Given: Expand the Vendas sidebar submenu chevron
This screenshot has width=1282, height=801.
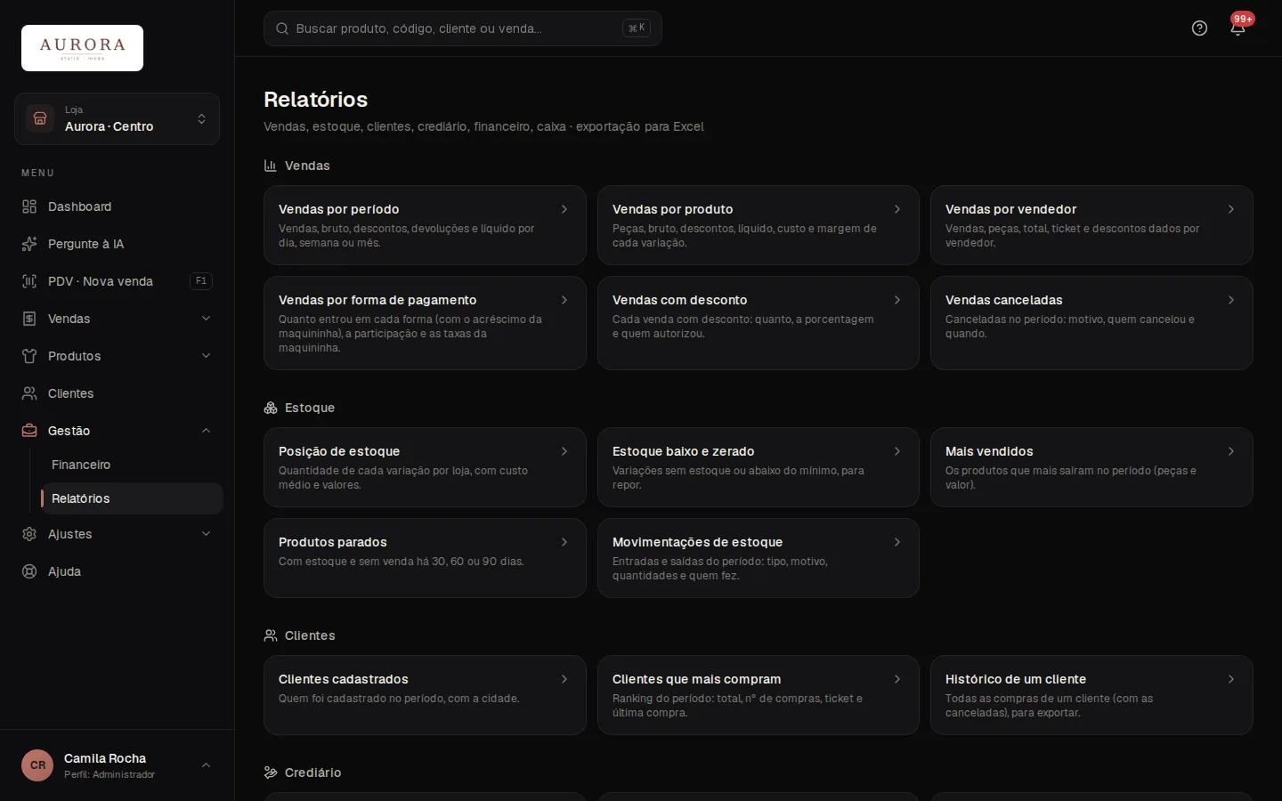Looking at the screenshot, I should [x=206, y=319].
